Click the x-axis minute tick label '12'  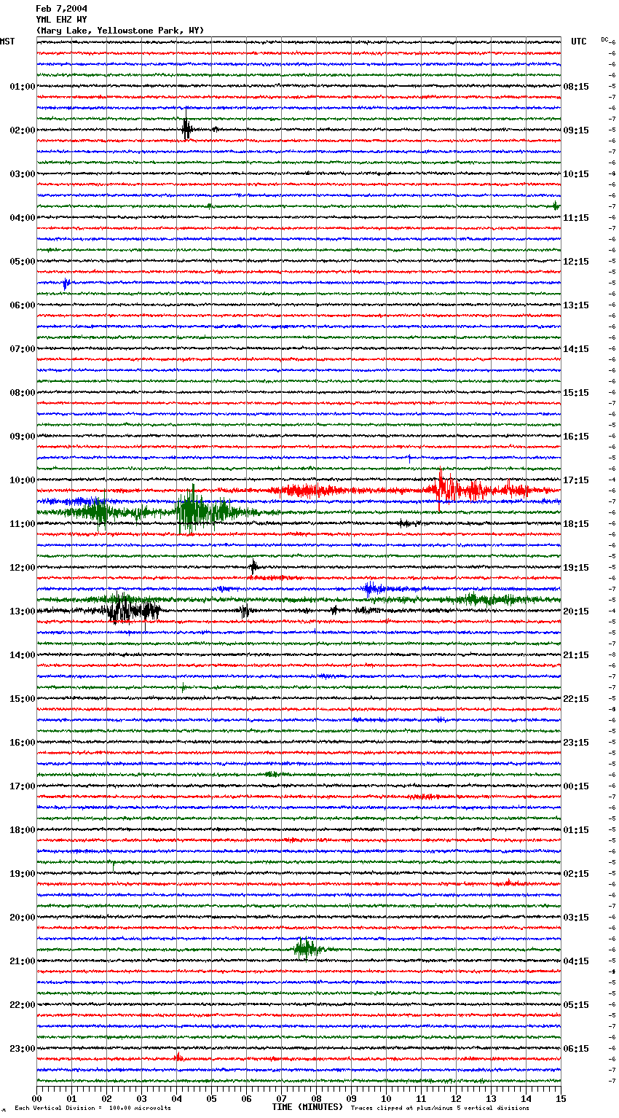coord(456,1098)
